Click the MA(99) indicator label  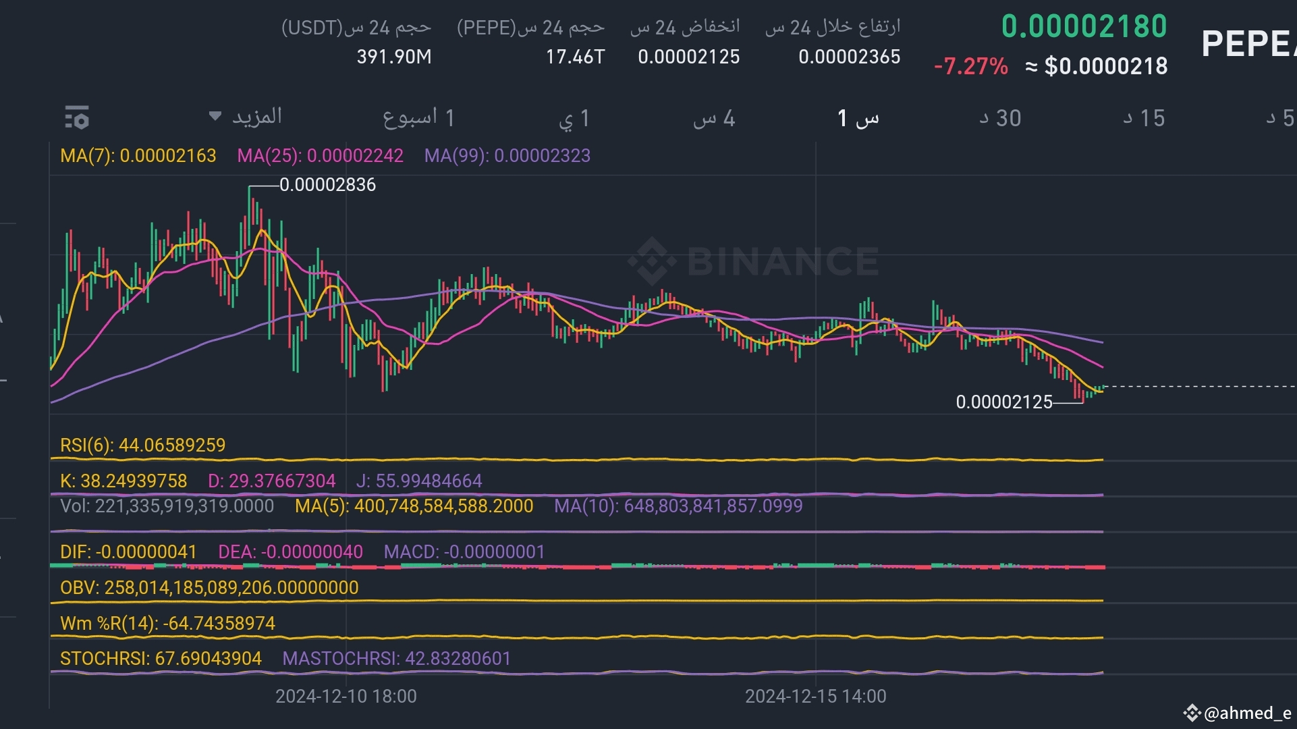(x=507, y=155)
